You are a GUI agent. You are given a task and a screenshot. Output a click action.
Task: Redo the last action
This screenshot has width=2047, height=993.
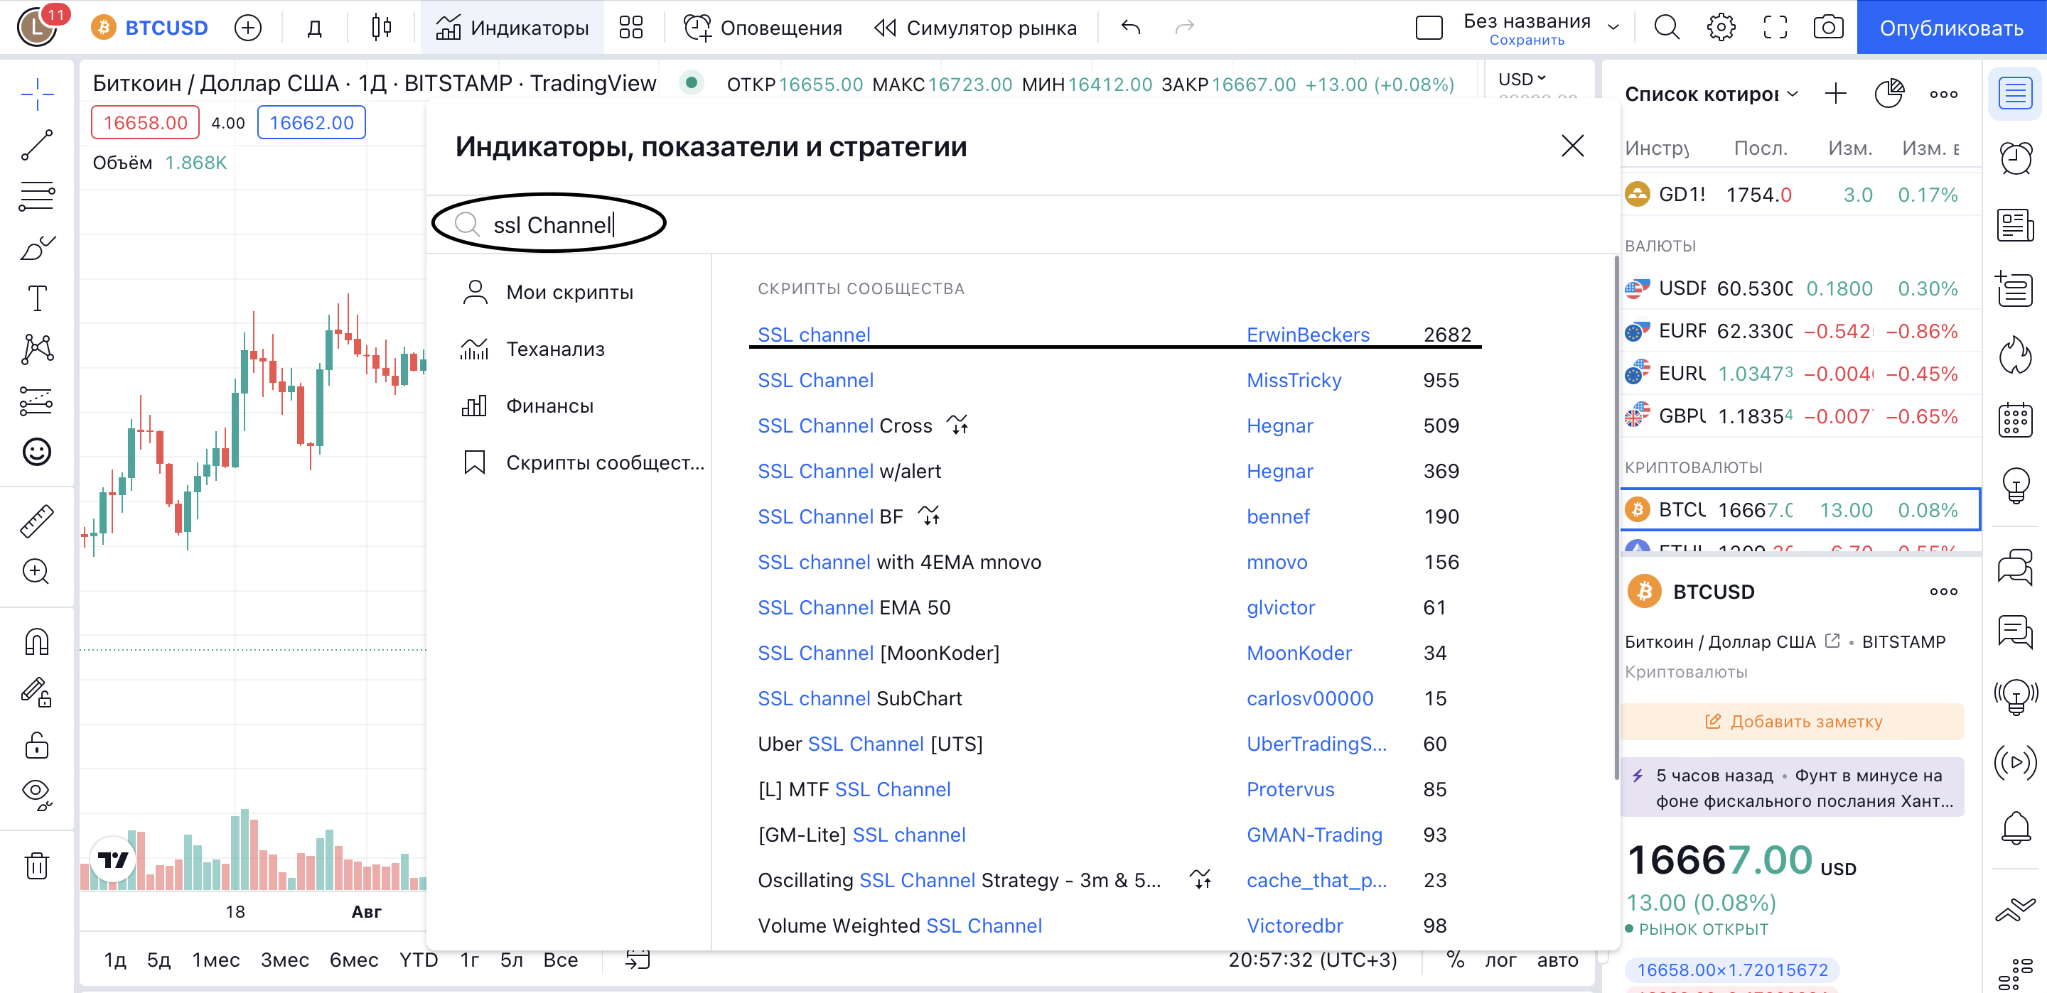pos(1185,28)
